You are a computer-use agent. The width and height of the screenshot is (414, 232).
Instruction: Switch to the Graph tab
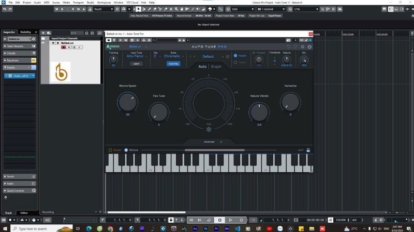point(216,67)
